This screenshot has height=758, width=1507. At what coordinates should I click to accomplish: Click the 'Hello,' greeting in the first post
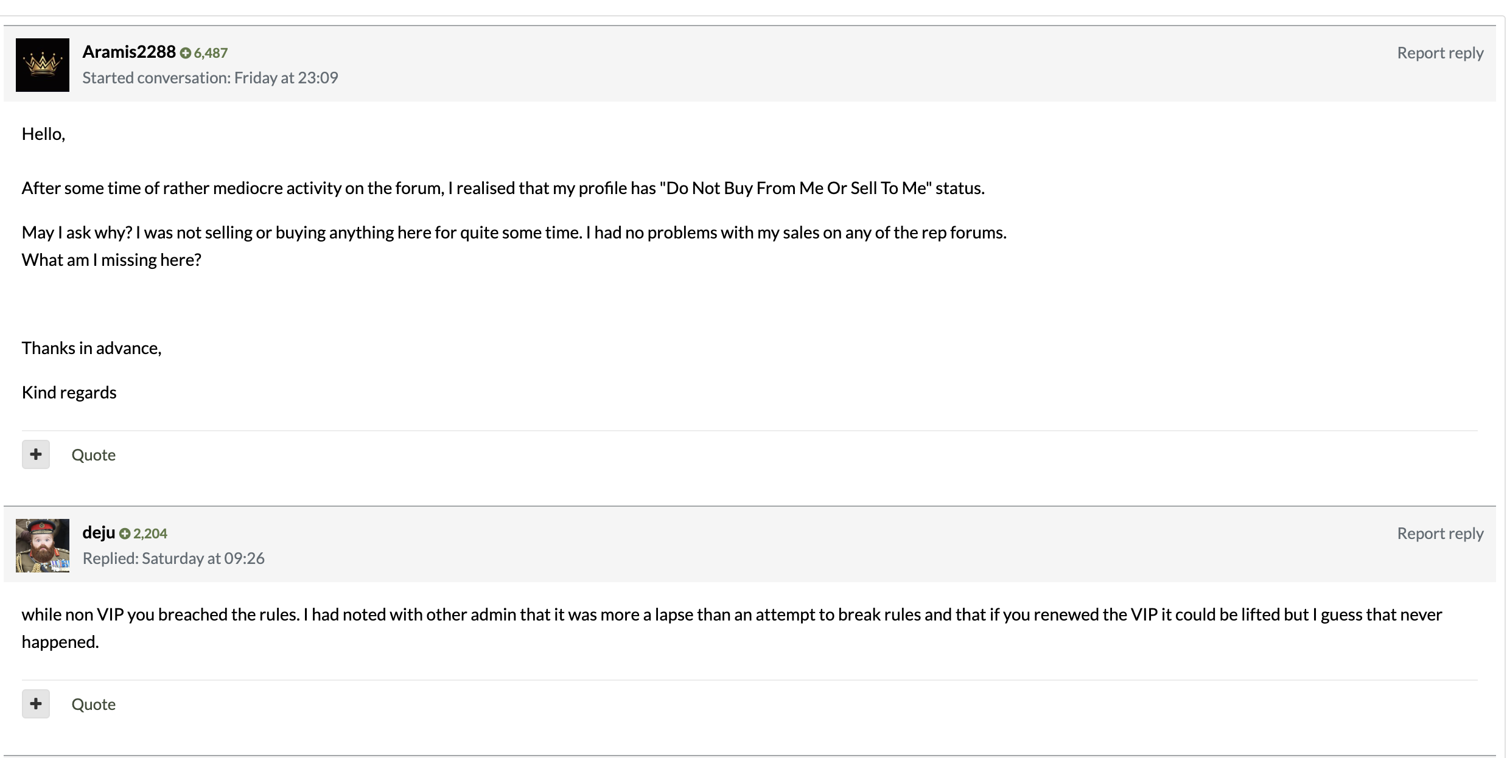pyautogui.click(x=43, y=134)
